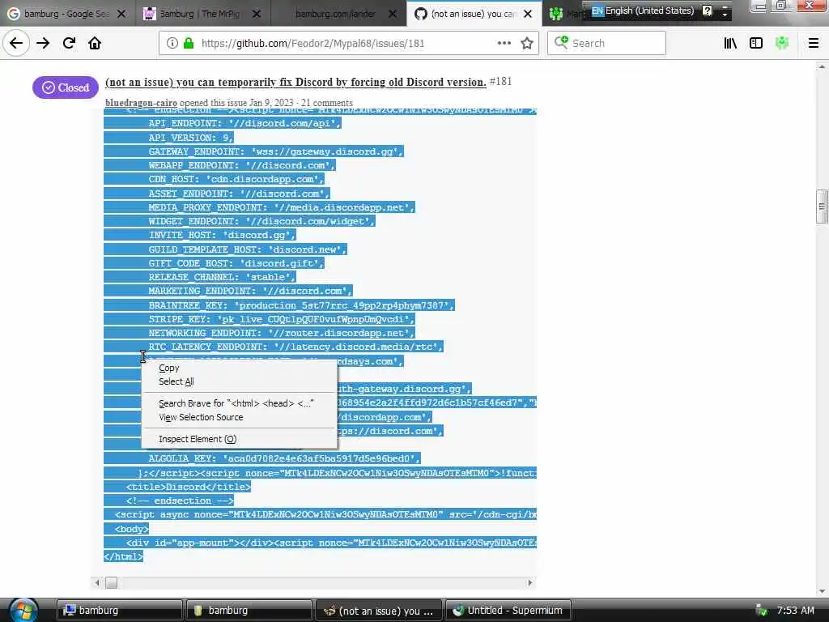Open the Windows Start orb
This screenshot has height=622, width=829.
click(23, 611)
